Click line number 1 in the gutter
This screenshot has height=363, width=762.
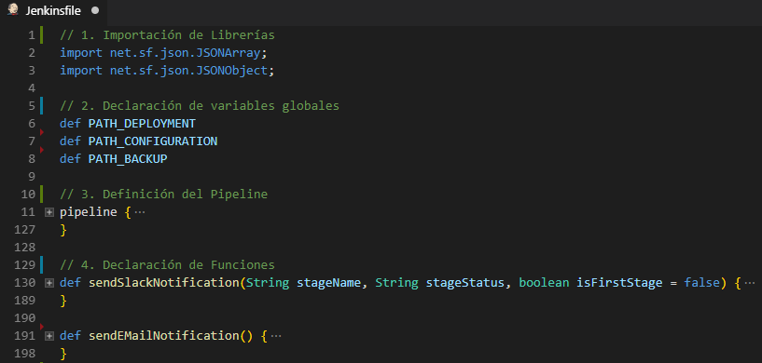tap(32, 35)
